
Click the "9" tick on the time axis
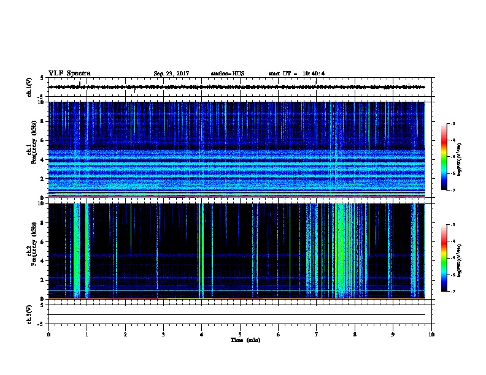[393, 335]
